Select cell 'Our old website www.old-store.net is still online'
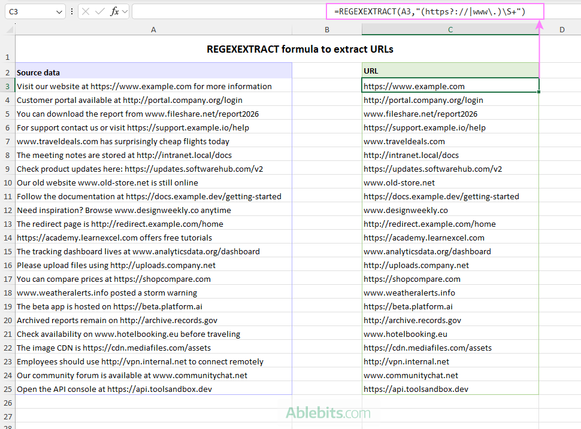Image resolution: width=581 pixels, height=429 pixels. coord(153,183)
